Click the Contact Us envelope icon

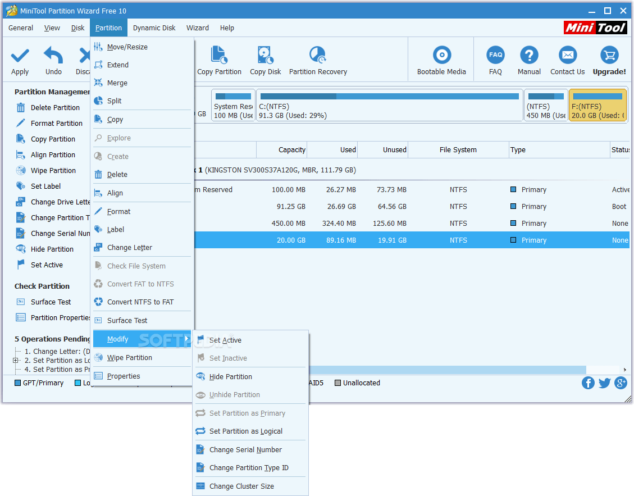pos(567,55)
